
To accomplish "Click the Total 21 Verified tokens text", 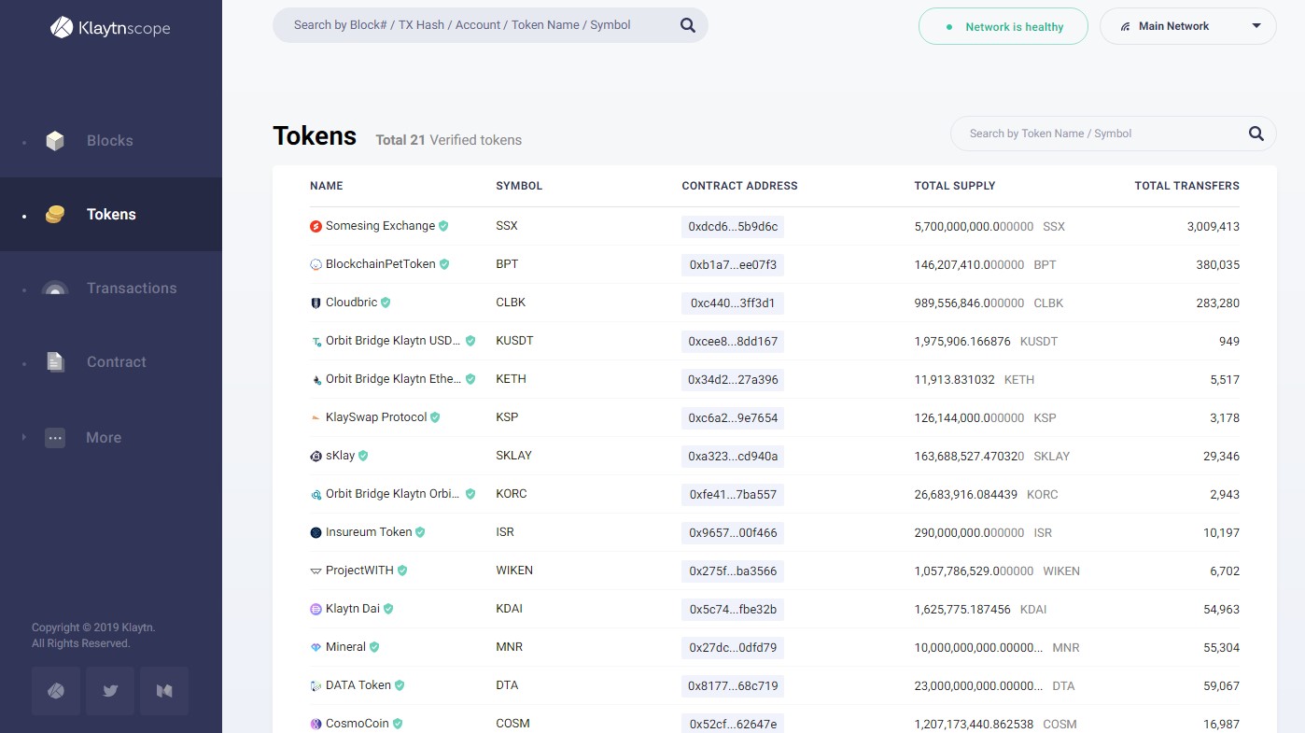I will tap(448, 140).
